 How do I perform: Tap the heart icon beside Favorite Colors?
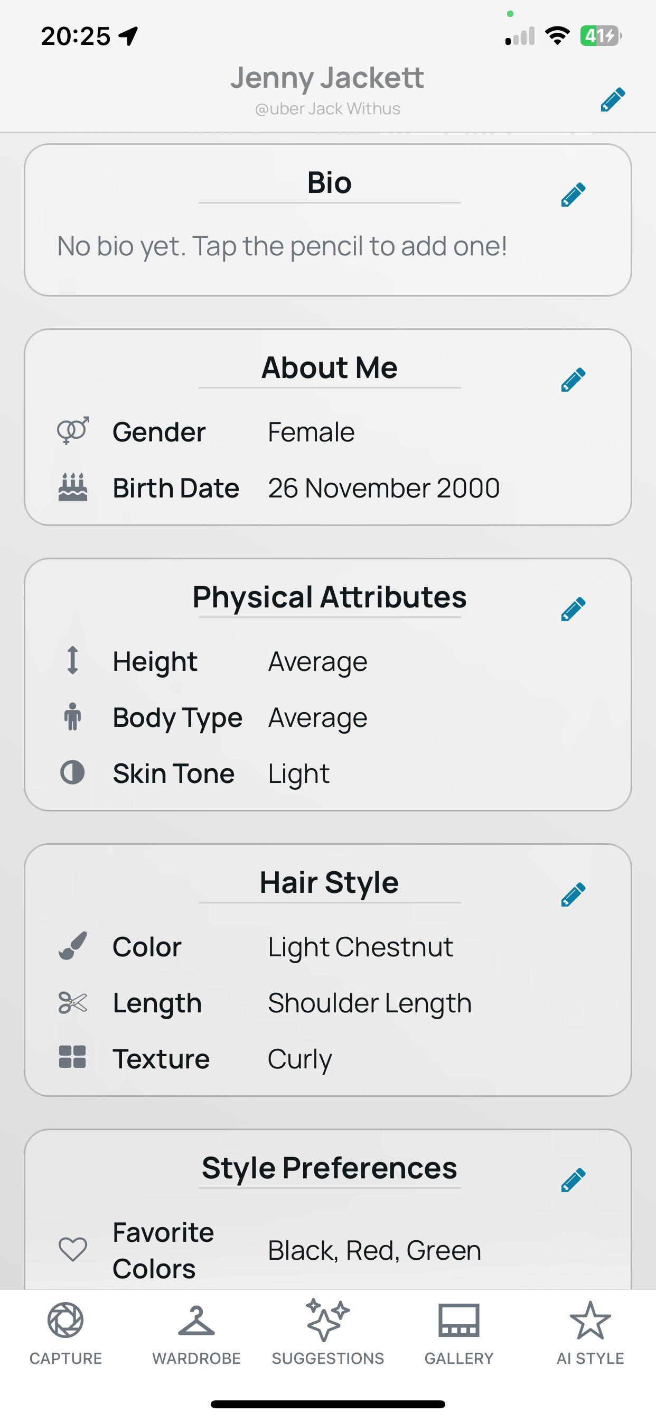coord(73,1249)
